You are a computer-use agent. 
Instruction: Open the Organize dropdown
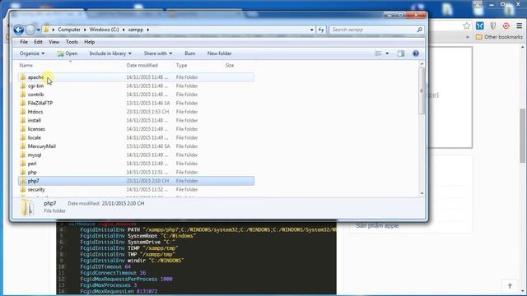point(32,53)
